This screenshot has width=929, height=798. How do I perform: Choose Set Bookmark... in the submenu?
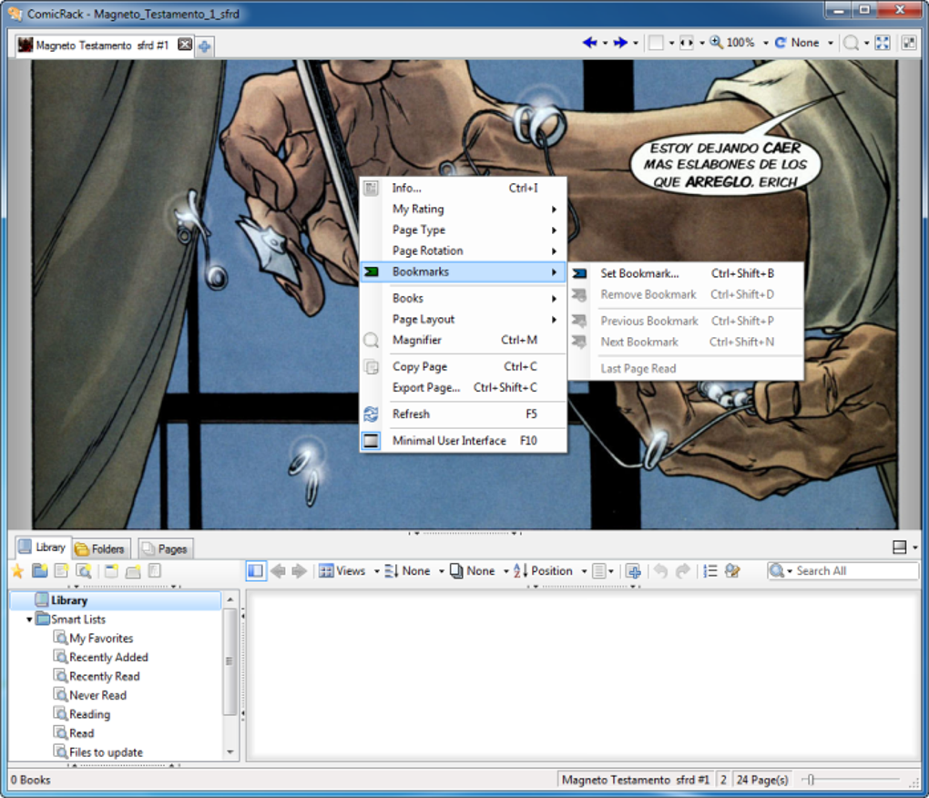coord(686,273)
